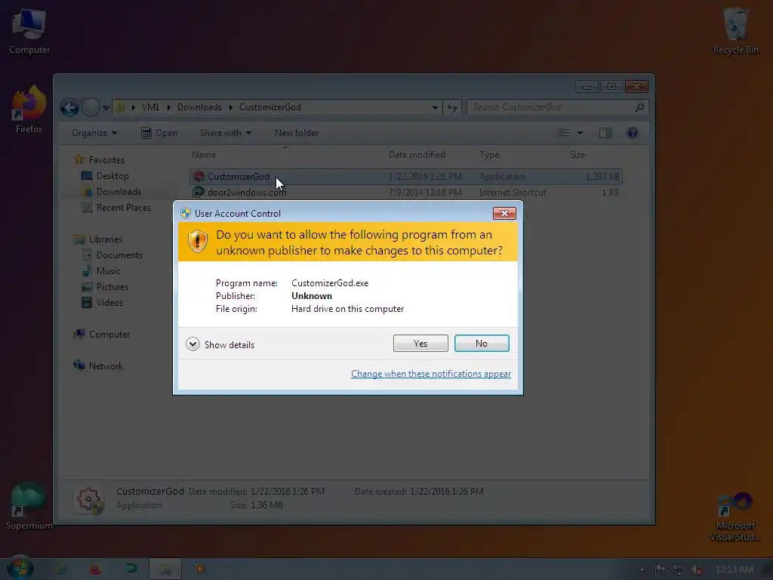Click CustomizerGod in the address breadcrumb
Viewport: 773px width, 580px height.
pos(270,107)
